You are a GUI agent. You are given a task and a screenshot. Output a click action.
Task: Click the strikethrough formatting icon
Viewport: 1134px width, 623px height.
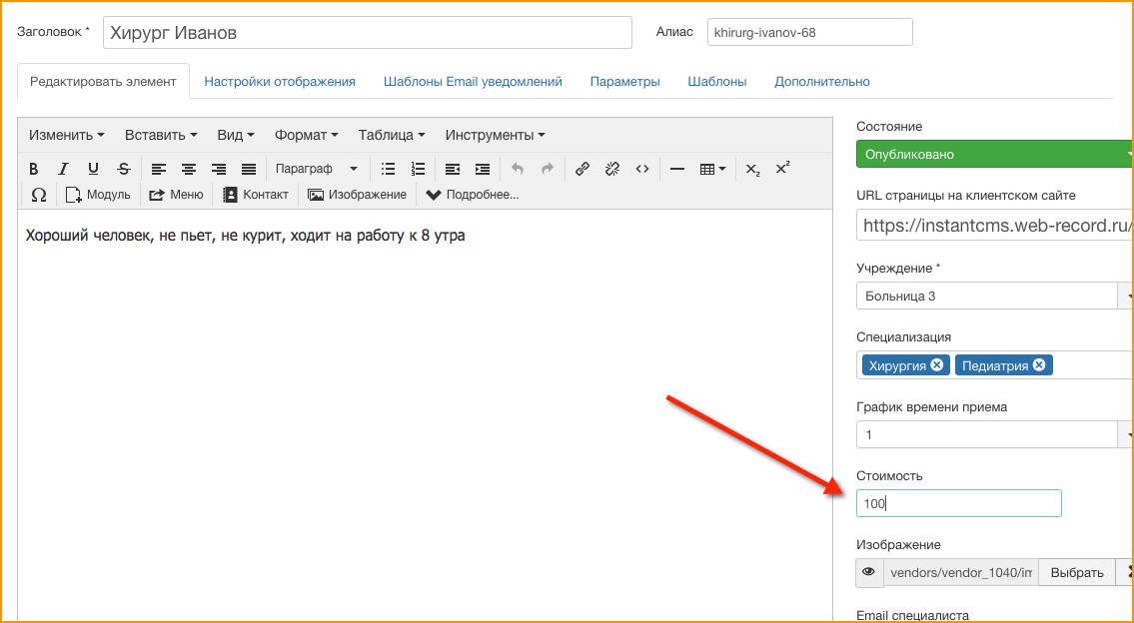pyautogui.click(x=124, y=169)
